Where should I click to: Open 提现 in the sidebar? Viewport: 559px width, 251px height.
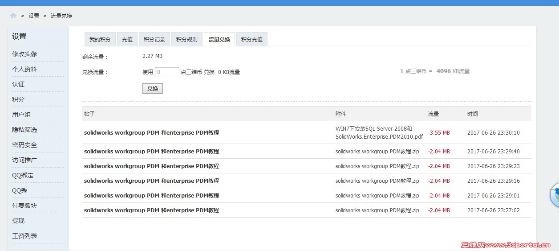click(18, 221)
